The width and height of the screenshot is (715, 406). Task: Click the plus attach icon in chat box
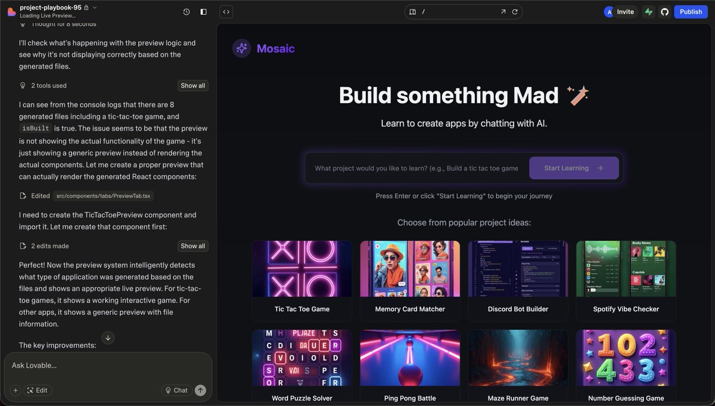click(15, 391)
